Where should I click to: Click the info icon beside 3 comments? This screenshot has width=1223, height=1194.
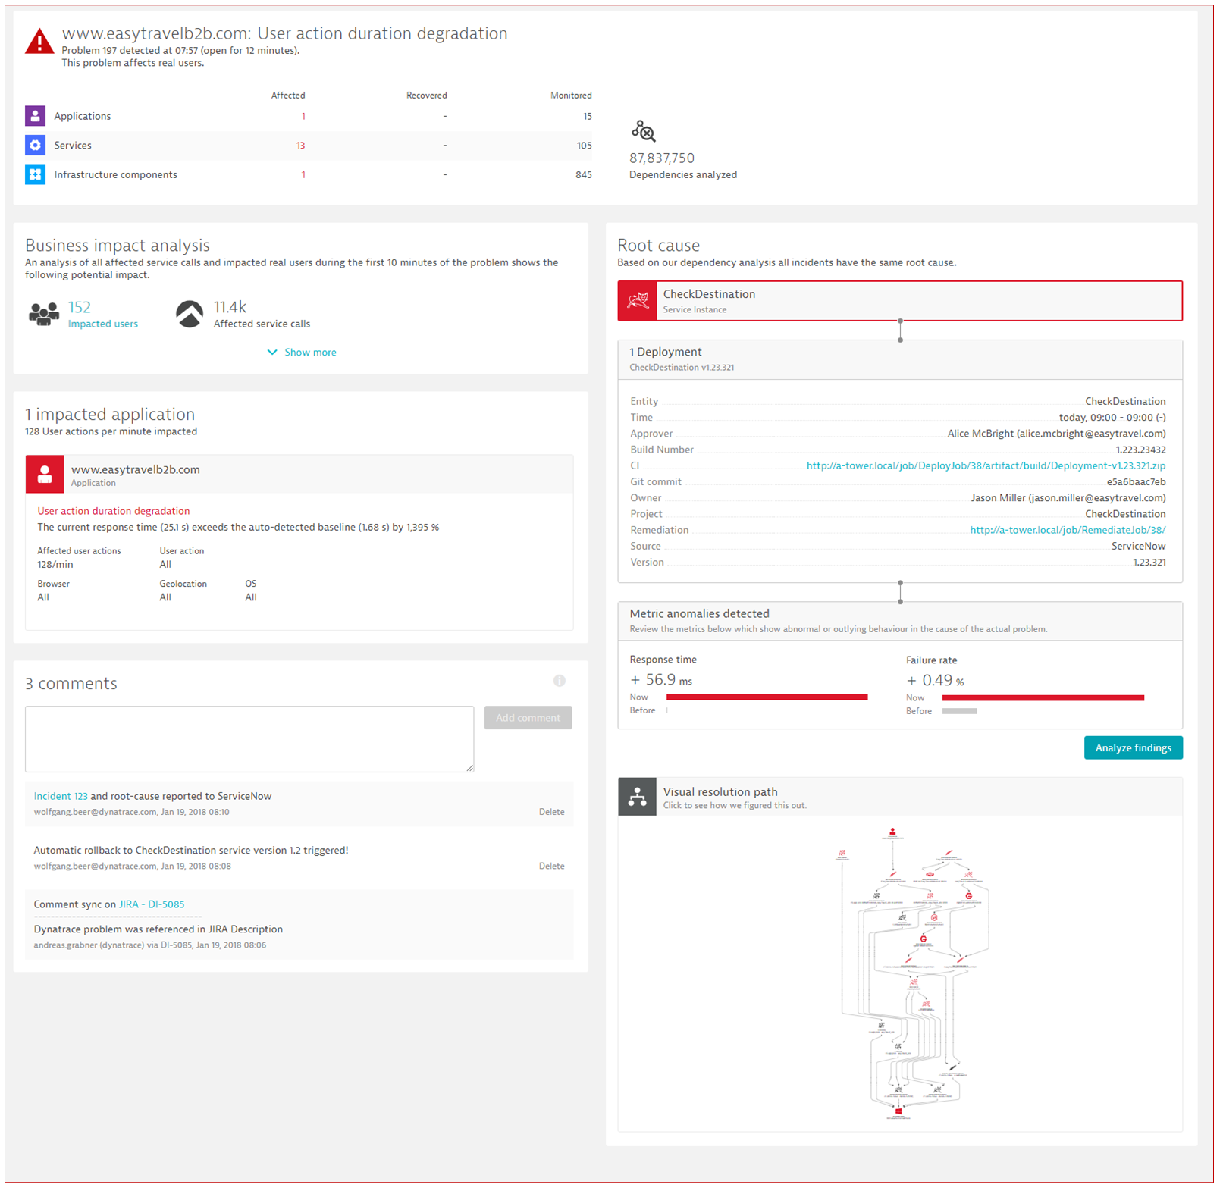[x=560, y=681]
